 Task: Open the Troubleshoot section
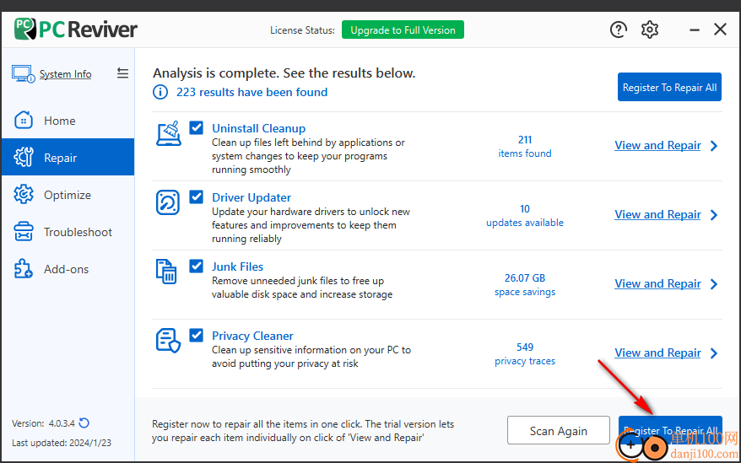(68, 232)
